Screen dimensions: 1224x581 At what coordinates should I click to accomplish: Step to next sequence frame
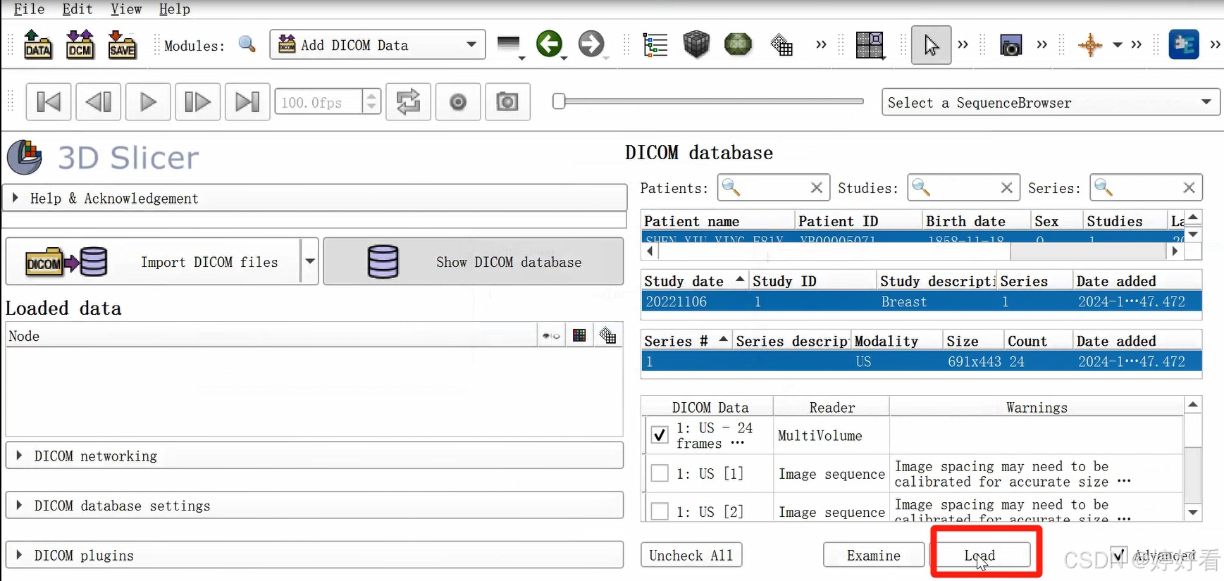coord(197,102)
